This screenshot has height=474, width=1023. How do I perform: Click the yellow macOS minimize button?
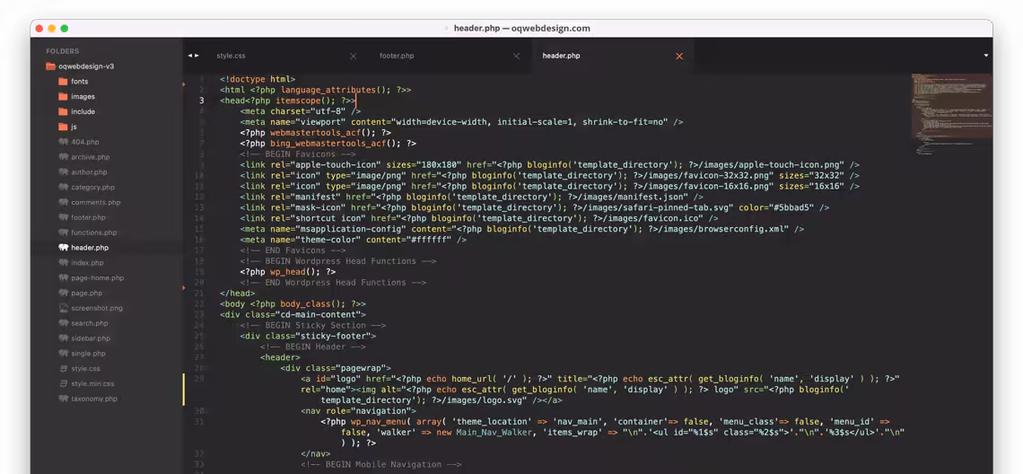pyautogui.click(x=51, y=29)
